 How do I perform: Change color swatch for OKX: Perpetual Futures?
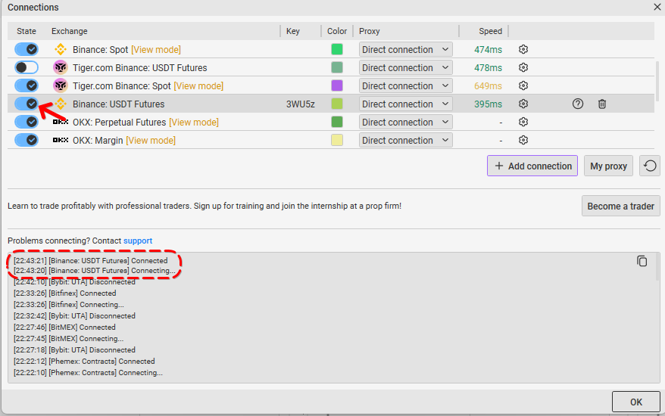point(337,123)
